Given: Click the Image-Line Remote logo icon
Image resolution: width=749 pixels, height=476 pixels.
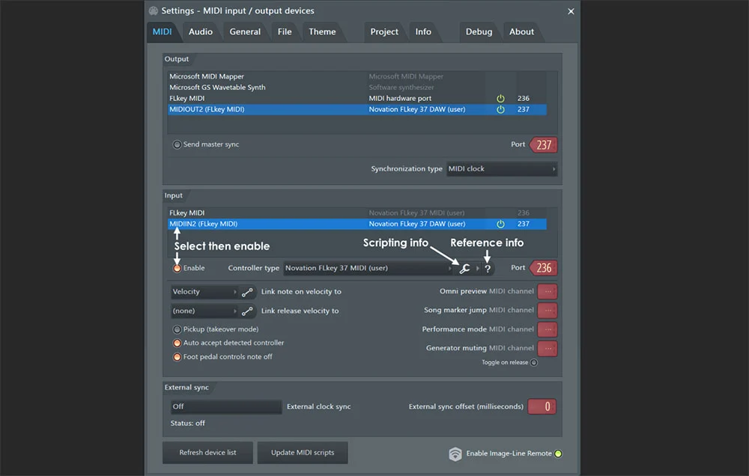Looking at the screenshot, I should click(x=455, y=454).
